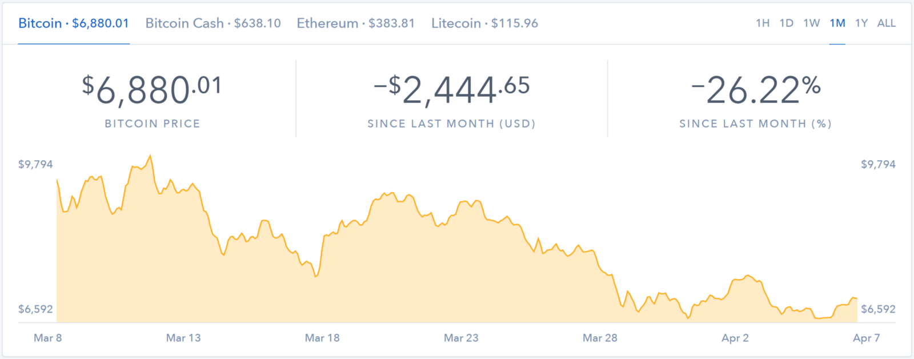This screenshot has height=359, width=914.
Task: Change chart range to 1Y
Action: click(861, 23)
